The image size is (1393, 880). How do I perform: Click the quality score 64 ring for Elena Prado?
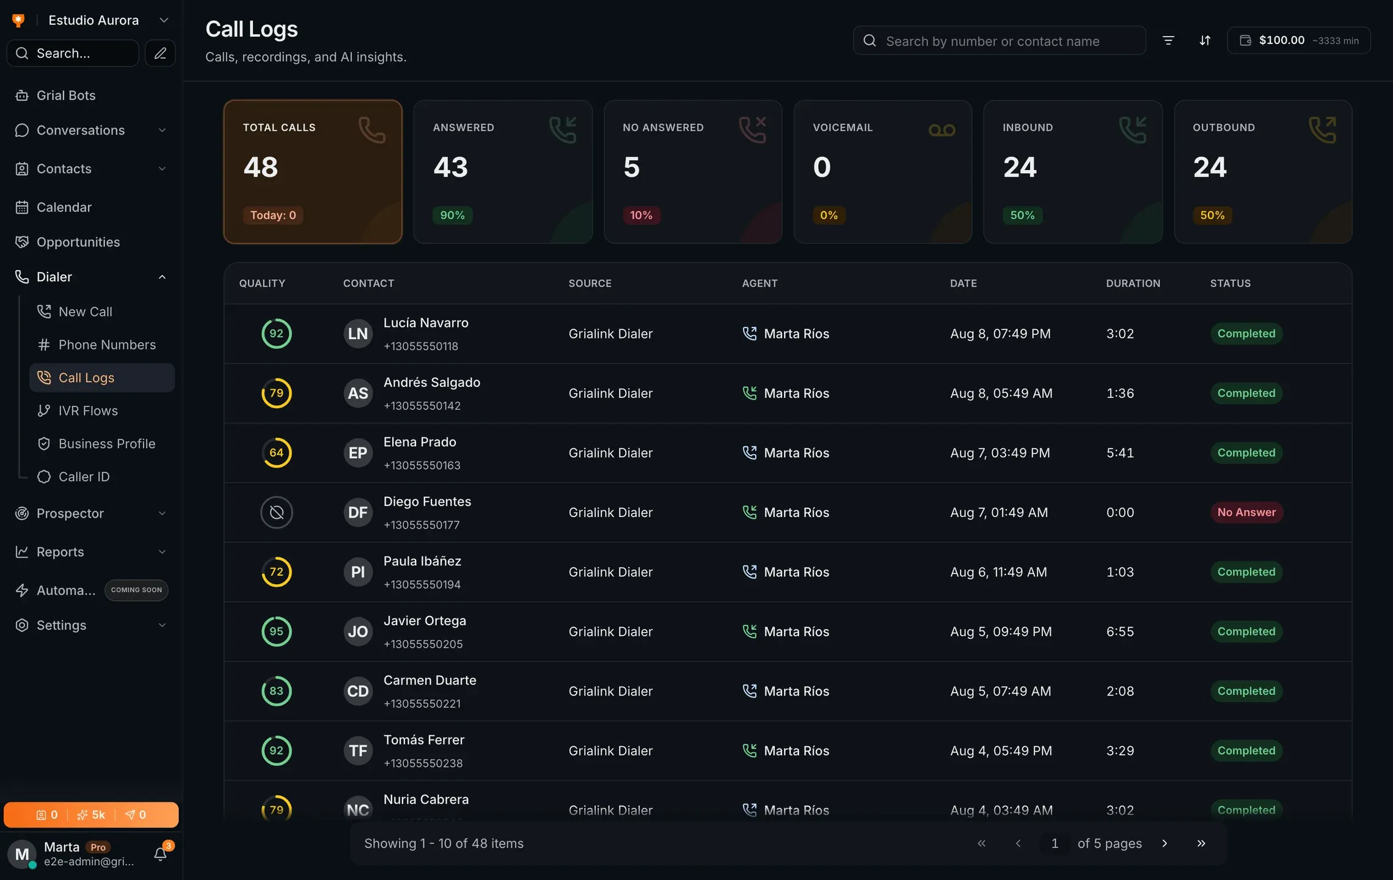coord(277,453)
